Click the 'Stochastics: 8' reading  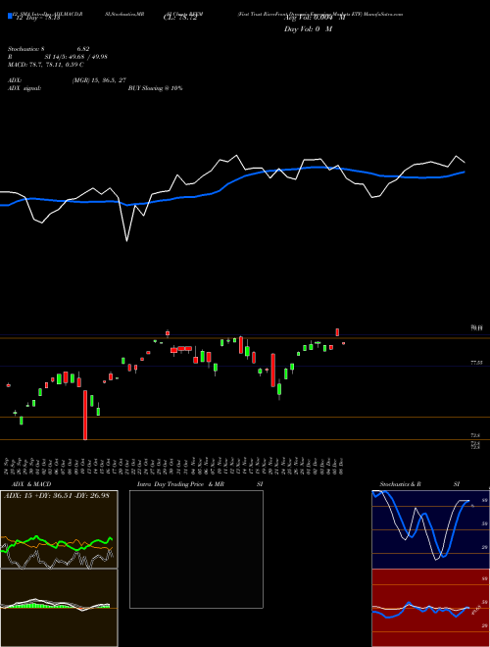coord(26,49)
